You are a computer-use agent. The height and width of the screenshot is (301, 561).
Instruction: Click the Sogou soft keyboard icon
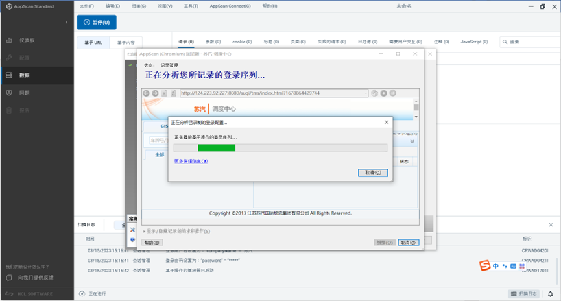tap(513, 266)
